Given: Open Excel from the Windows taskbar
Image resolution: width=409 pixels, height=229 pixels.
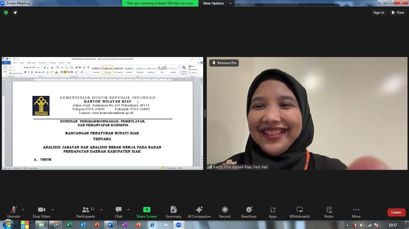Looking at the screenshot, I should (x=69, y=225).
